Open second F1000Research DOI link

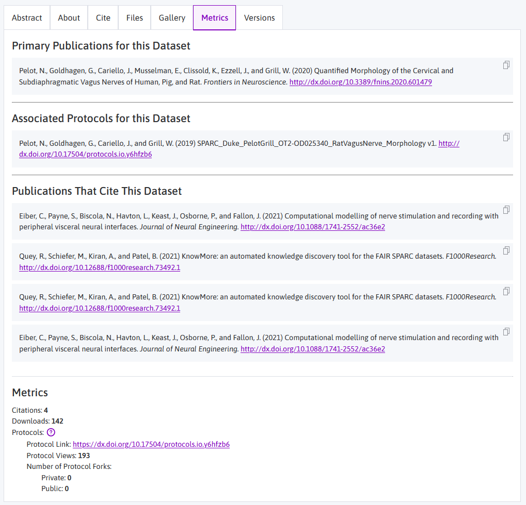100,309
